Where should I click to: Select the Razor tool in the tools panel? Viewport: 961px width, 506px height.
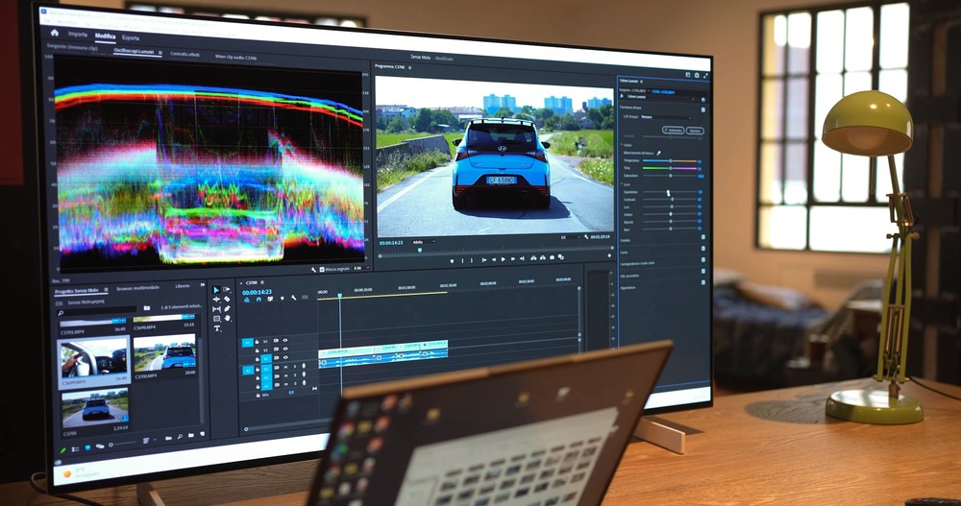(227, 308)
